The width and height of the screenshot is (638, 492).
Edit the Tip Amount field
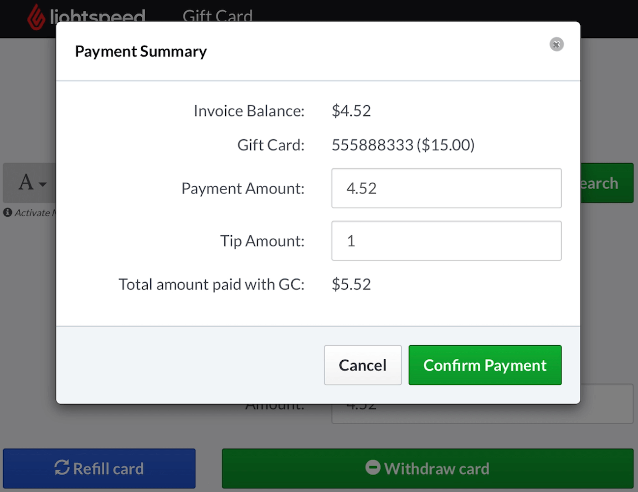(x=447, y=241)
